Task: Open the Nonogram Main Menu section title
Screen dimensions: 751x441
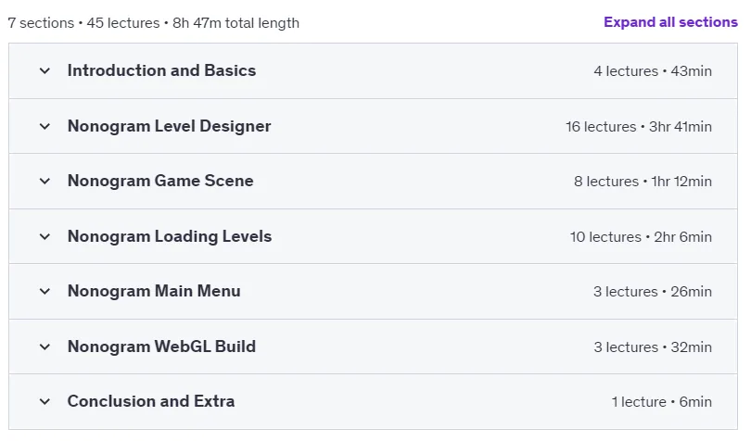Action: point(154,291)
